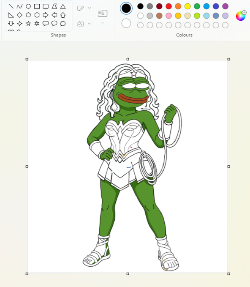Click the canvas bottom-middle resize handle
Viewport: 250px width, 287px height.
point(128,274)
